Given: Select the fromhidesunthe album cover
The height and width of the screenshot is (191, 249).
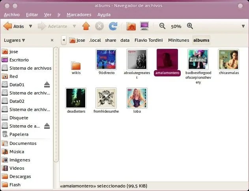Looking at the screenshot, I should 106,98.
